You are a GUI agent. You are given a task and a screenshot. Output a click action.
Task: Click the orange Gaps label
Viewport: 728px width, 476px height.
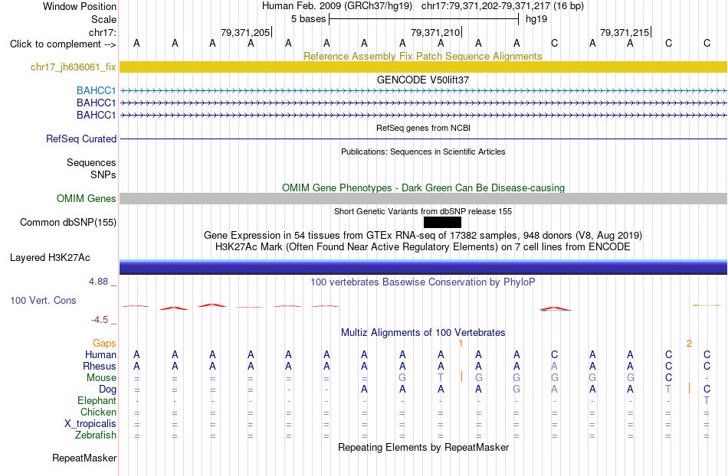click(104, 343)
